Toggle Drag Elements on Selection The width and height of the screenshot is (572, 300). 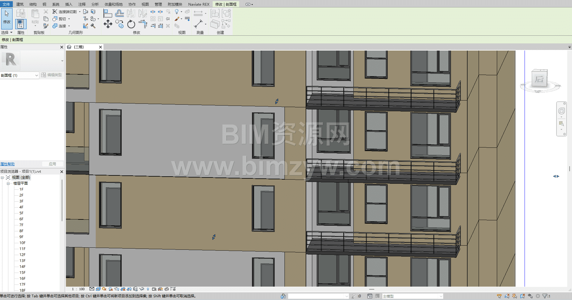[x=530, y=296]
